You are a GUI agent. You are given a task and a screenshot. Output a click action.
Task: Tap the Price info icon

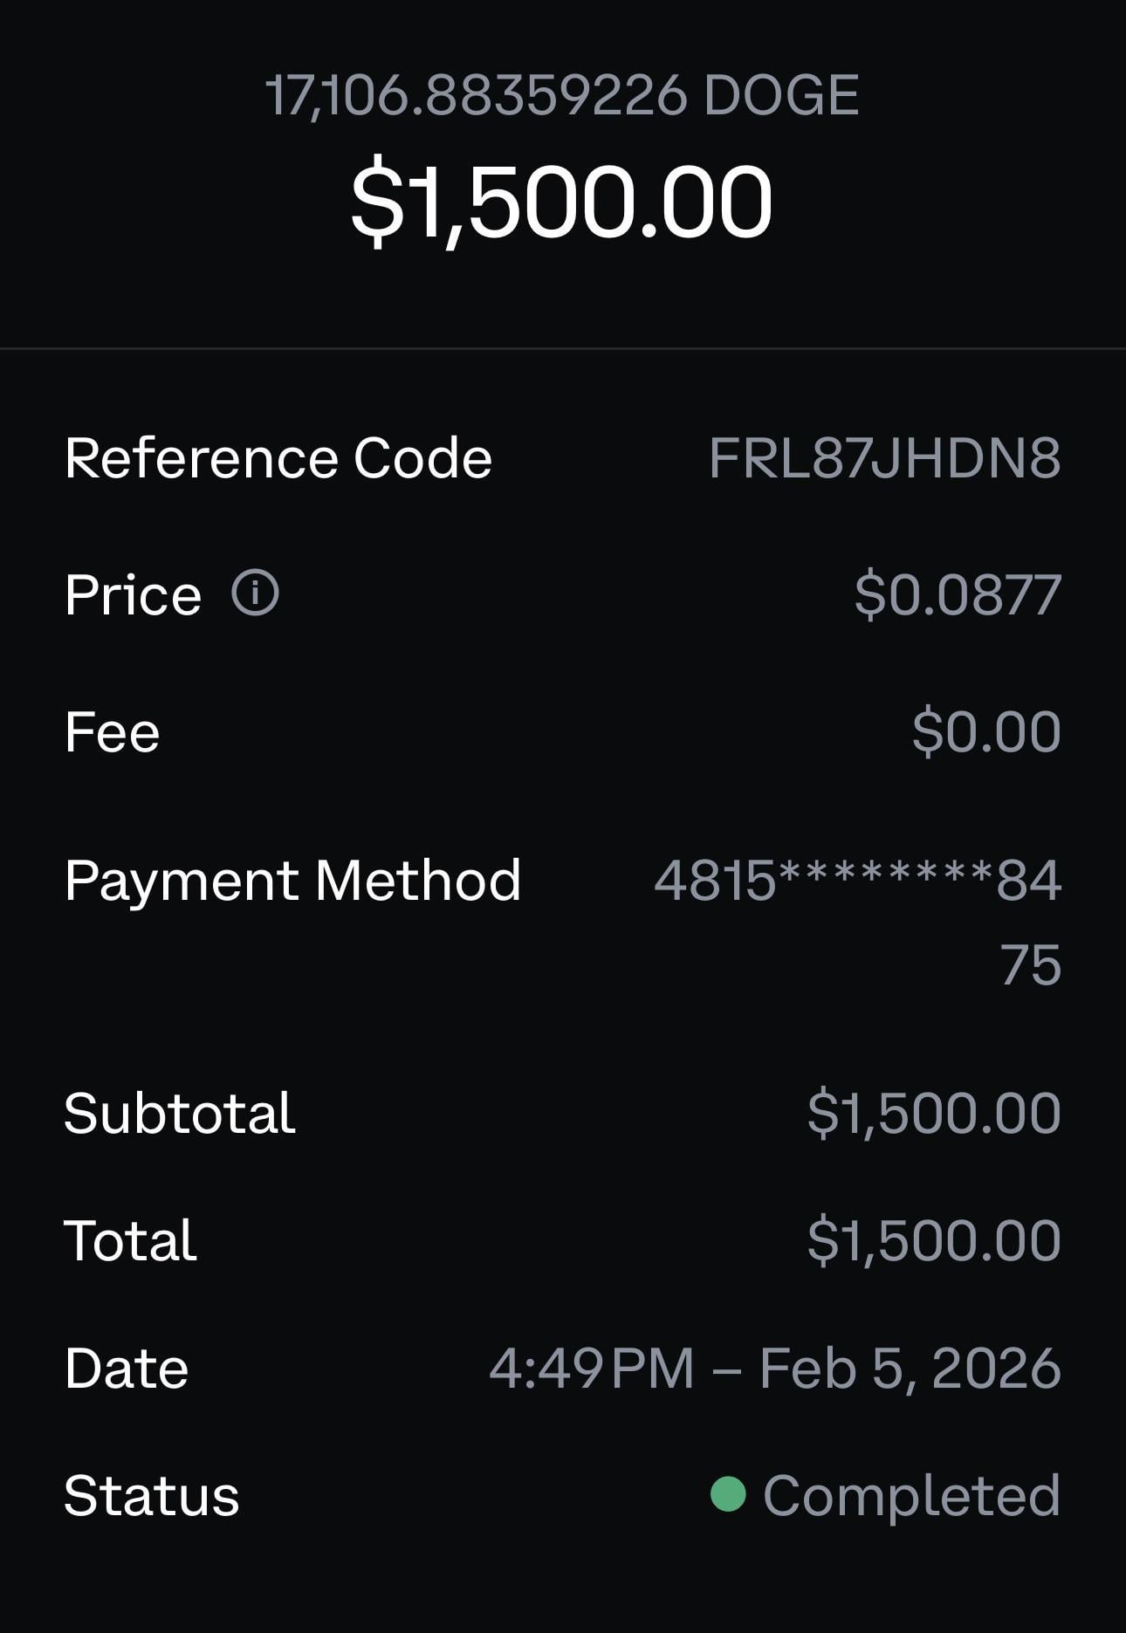point(255,594)
